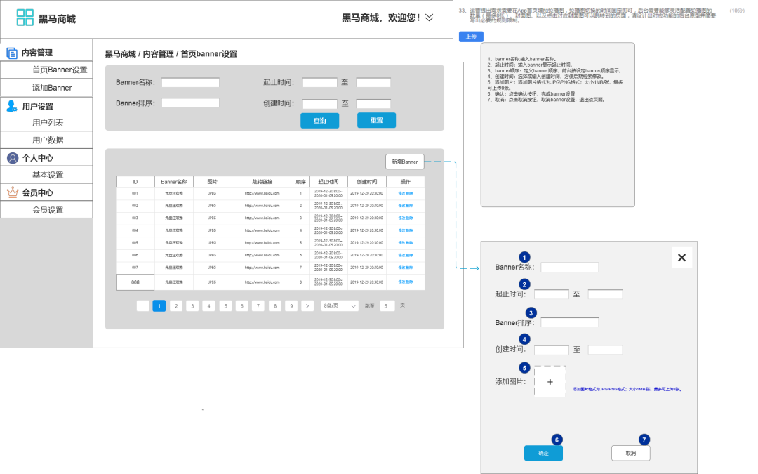Select pagination page 9
This screenshot has height=474, width=758.
click(291, 305)
